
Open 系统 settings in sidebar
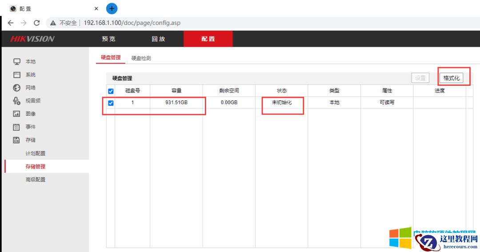31,75
